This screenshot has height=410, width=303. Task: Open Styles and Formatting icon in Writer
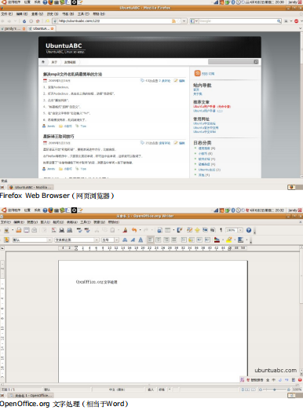[x=6, y=240]
